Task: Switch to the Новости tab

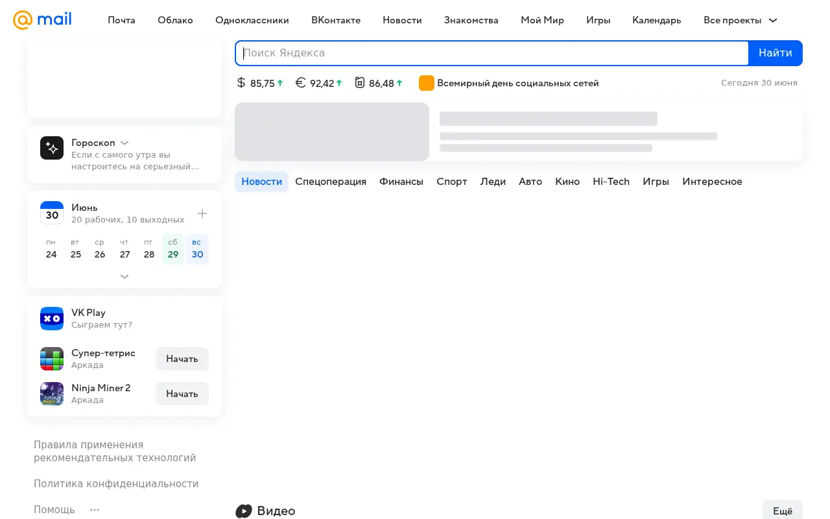Action: (261, 182)
